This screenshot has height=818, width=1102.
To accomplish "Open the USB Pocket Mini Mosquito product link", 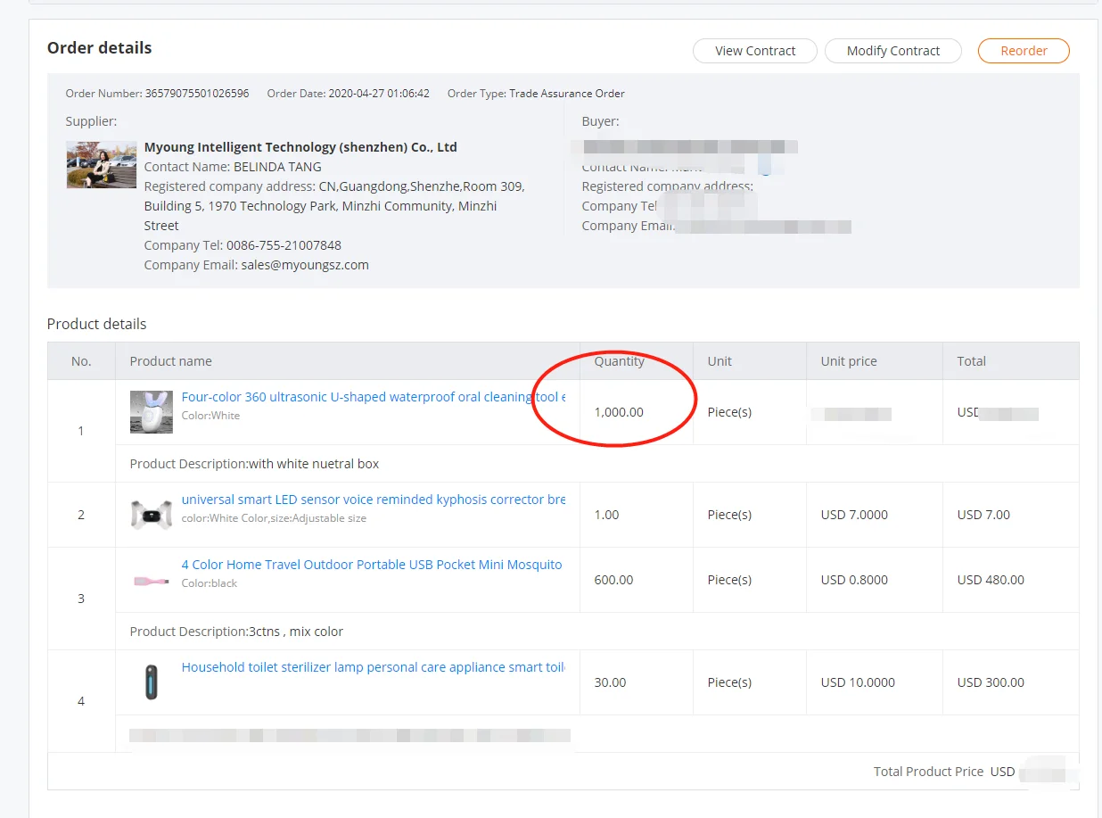I will pos(372,565).
